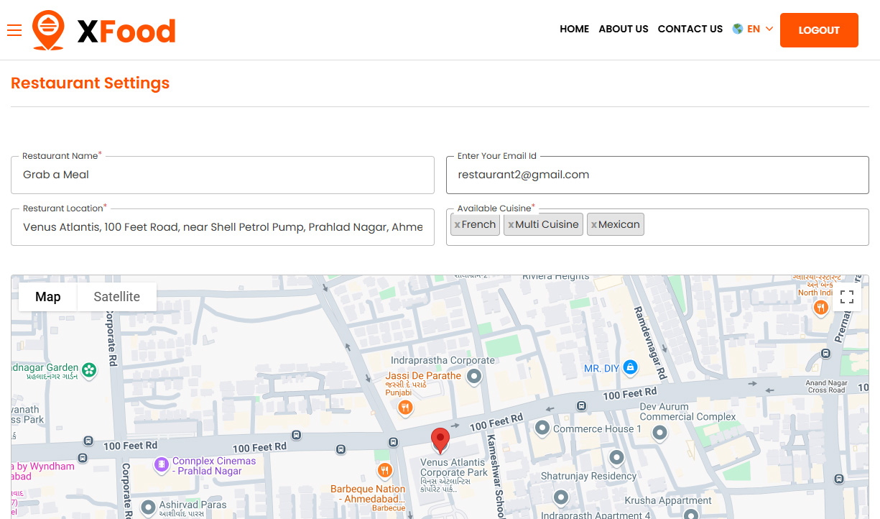The width and height of the screenshot is (880, 519).
Task: Remove the Multi Cuisine tag
Action: coord(511,225)
